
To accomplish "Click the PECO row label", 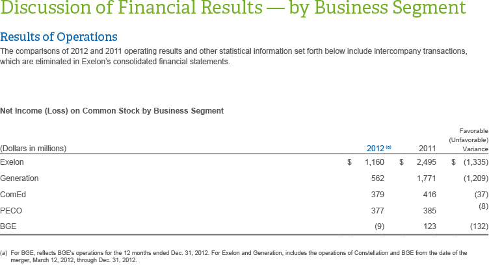I will point(12,212).
